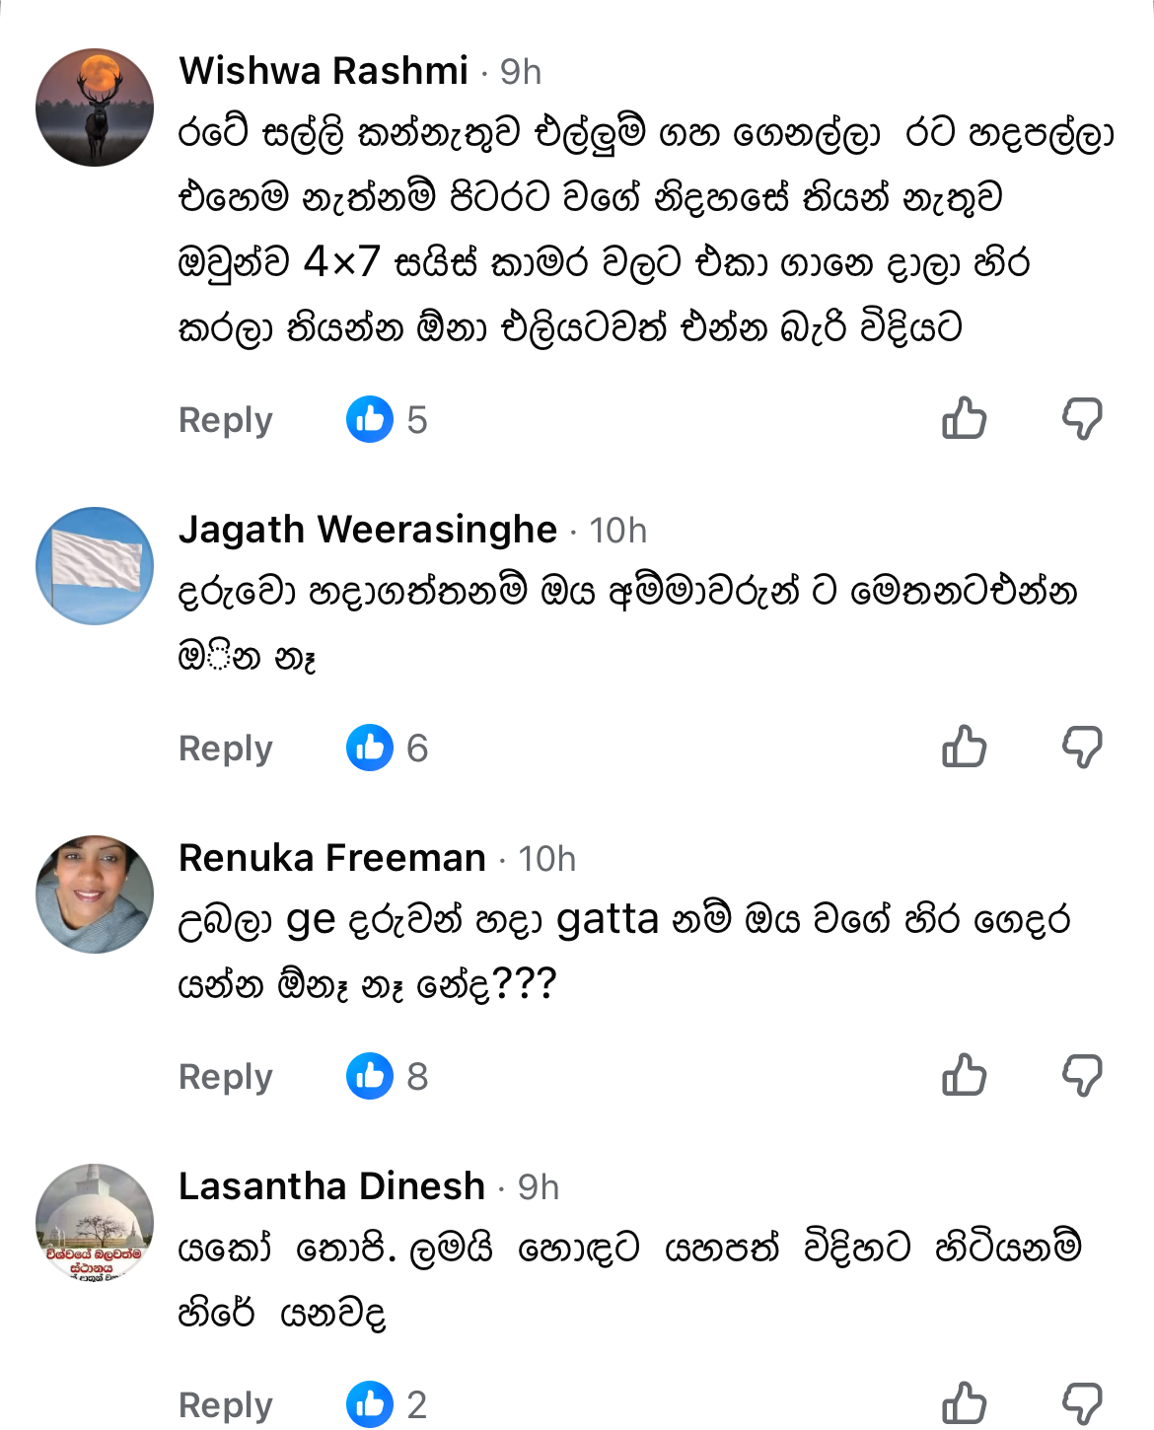Dislike Wishwa Rashmi's comment with thumbs down
Image resolution: width=1154 pixels, height=1430 pixels.
point(1082,419)
